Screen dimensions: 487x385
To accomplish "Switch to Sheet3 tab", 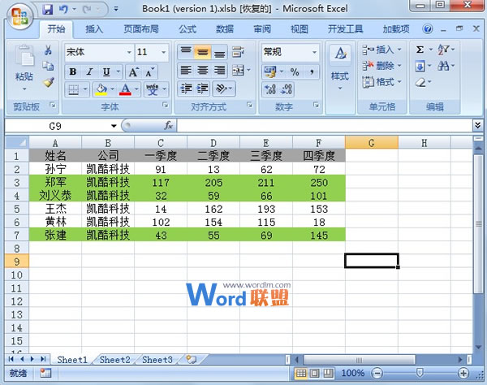I will tap(157, 360).
